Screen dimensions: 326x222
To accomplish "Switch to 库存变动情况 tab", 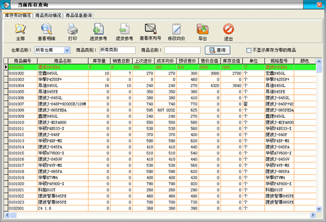I will pos(18,15).
